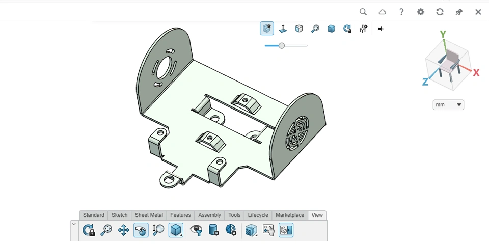Image resolution: width=489 pixels, height=244 pixels.
Task: Adjust the blue view slider handle
Action: click(282, 45)
